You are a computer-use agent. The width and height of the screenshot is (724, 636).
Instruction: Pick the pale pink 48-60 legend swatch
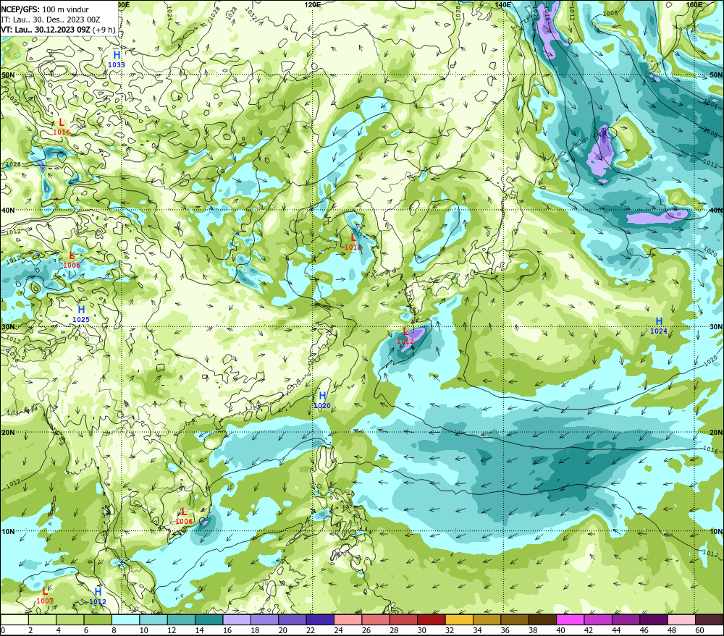click(x=681, y=619)
